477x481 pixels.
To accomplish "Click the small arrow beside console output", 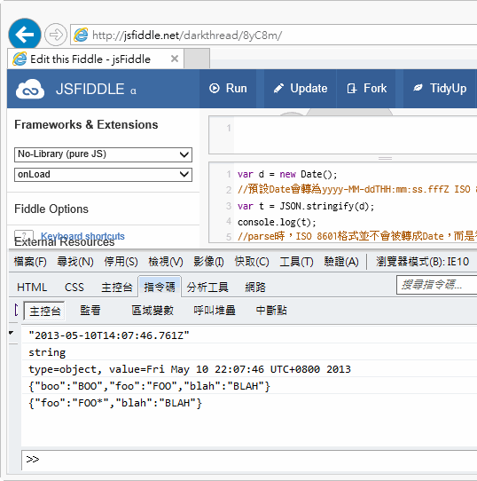I will 12,333.
